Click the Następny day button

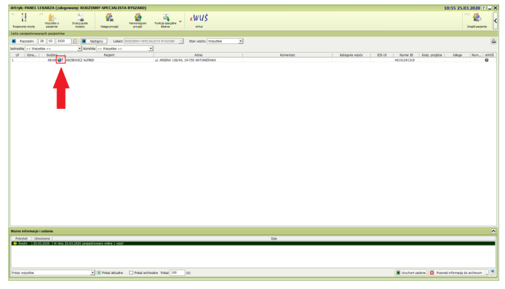click(95, 41)
